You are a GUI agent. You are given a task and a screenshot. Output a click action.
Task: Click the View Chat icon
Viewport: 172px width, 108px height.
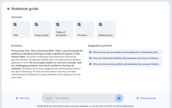[17, 98]
